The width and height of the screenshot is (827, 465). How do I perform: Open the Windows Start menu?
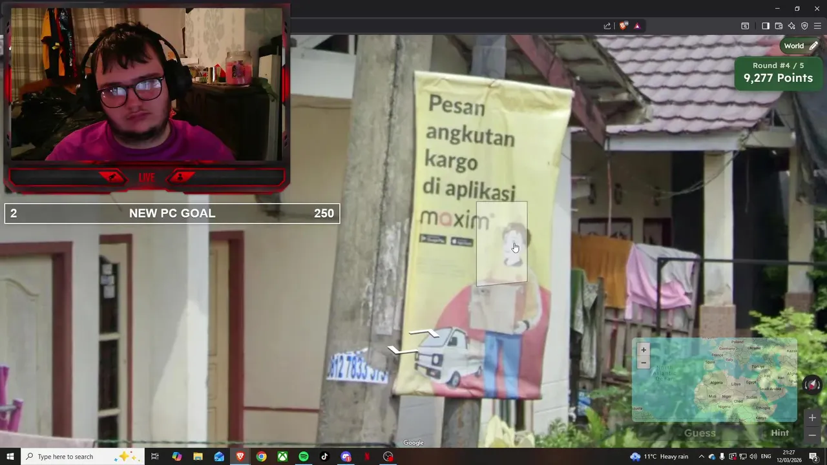tap(10, 457)
